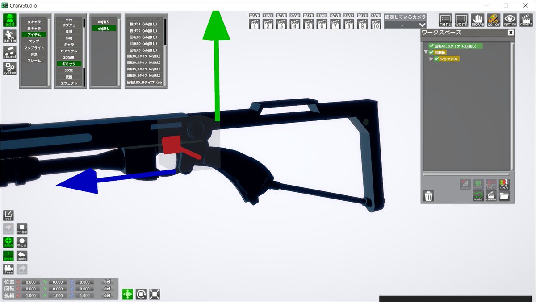This screenshot has height=302, width=536.
Task: Select the rotate gizmo mode icon
Action: click(141, 294)
